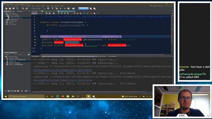Image resolution: width=212 pixels, height=119 pixels.
Task: Toggle the first Navigator filter button
Action: (5, 91)
